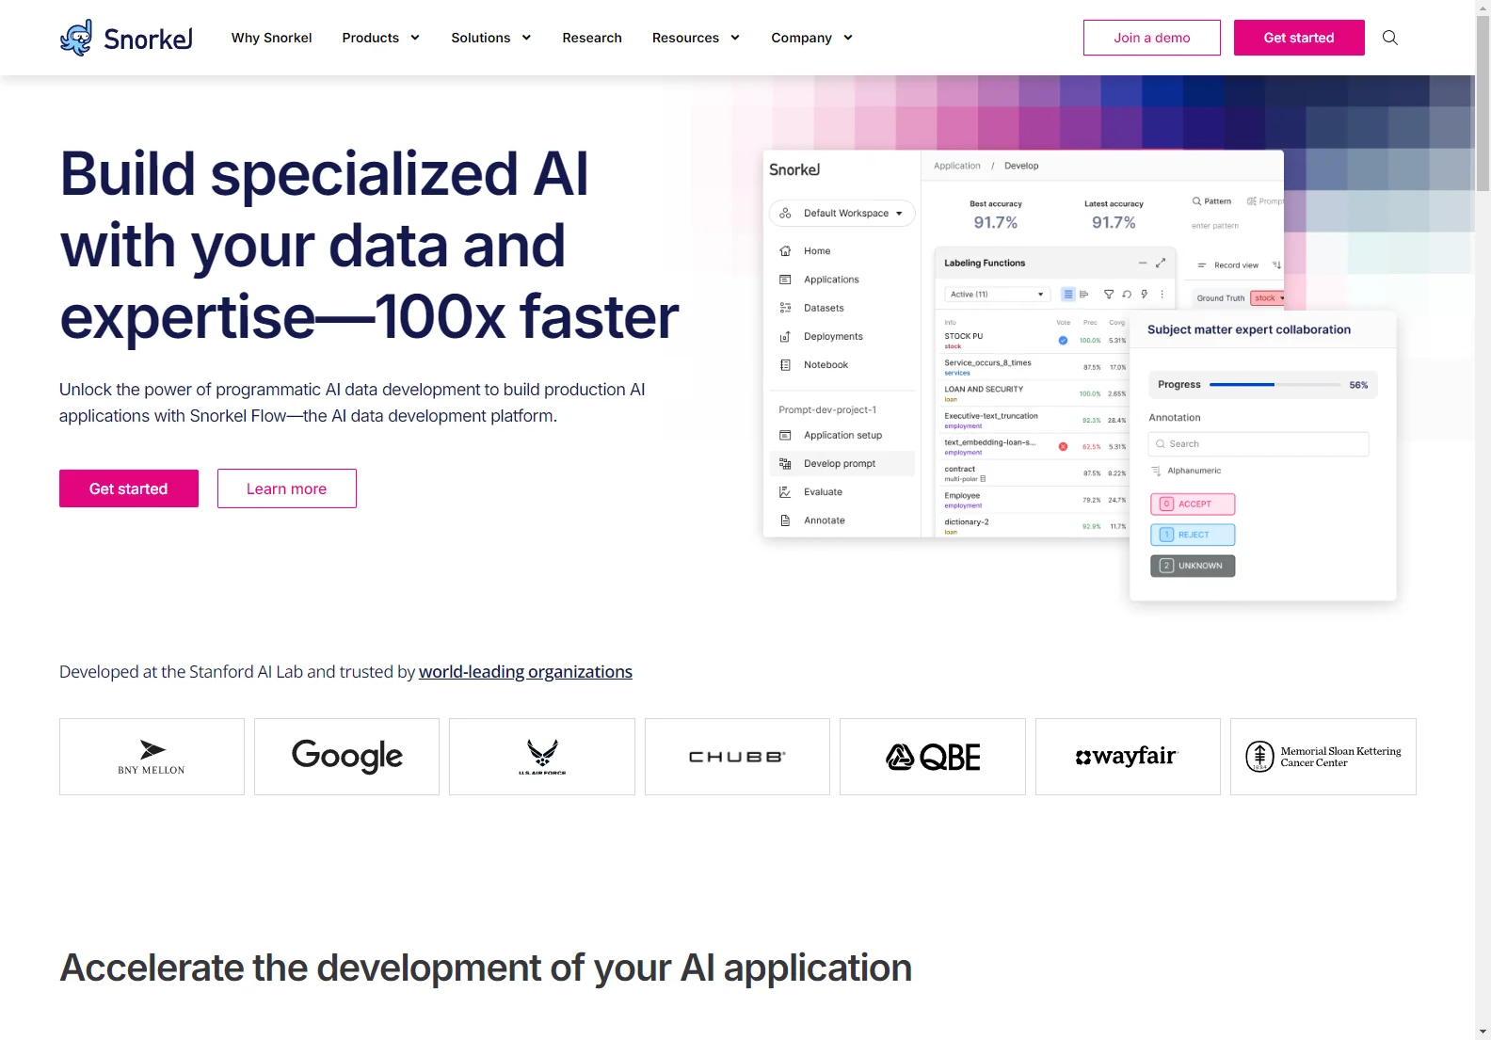Select the bar view icon next to list view

pos(1084,294)
